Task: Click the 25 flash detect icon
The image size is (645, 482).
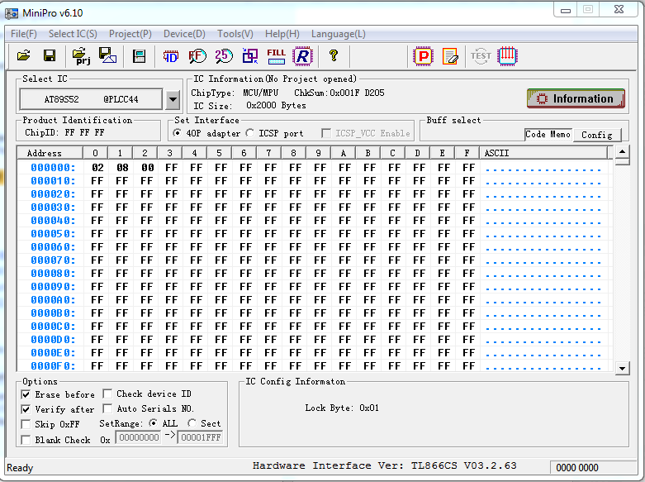Action: [x=223, y=56]
